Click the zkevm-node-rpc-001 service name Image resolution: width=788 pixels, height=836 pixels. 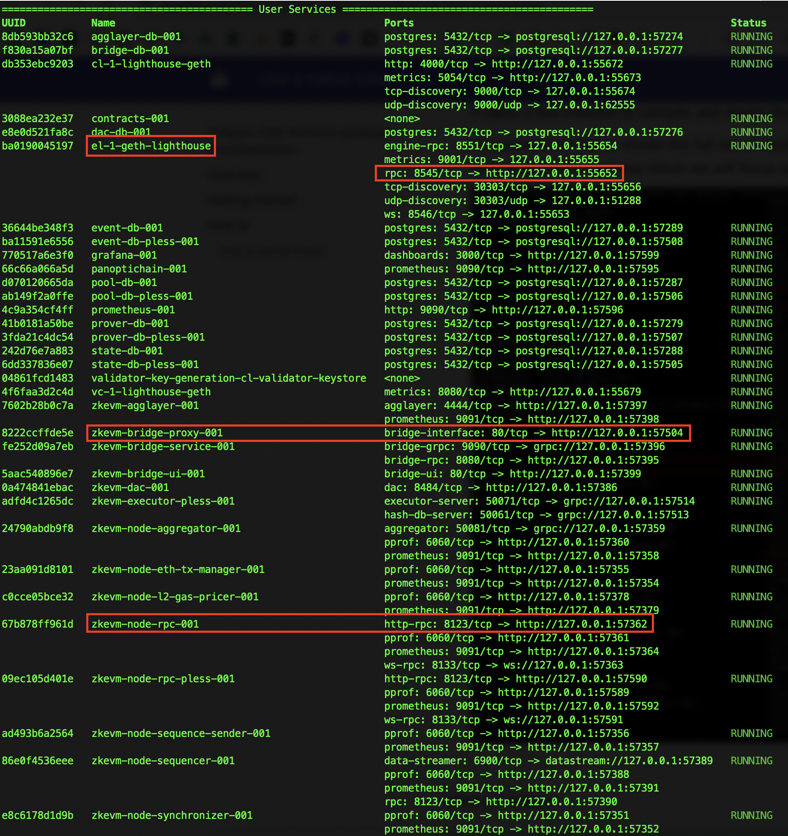point(145,624)
